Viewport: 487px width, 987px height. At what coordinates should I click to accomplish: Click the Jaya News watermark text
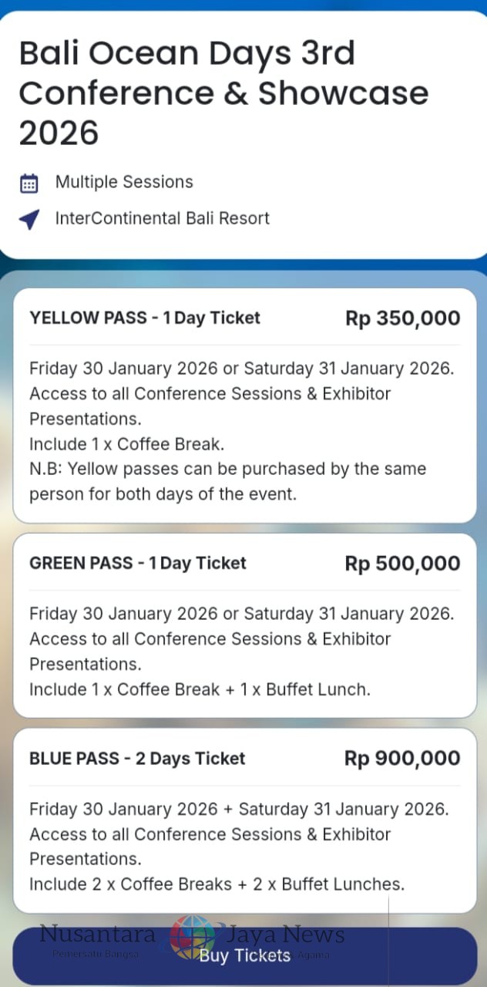[286, 935]
